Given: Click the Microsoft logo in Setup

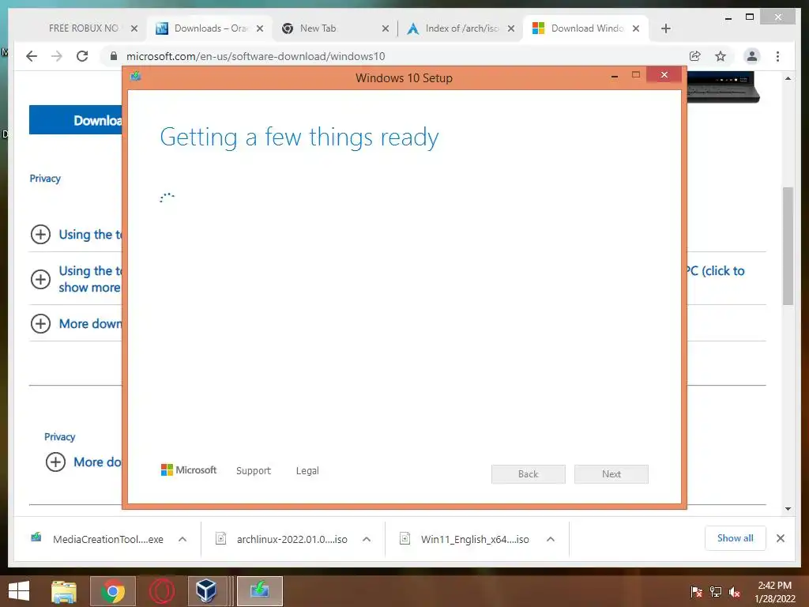Looking at the screenshot, I should pos(189,469).
